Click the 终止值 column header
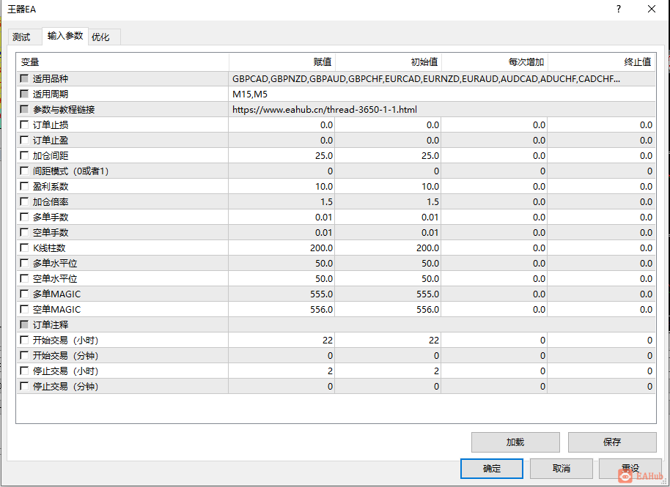Screen dimensions: 670x487 click(602, 62)
